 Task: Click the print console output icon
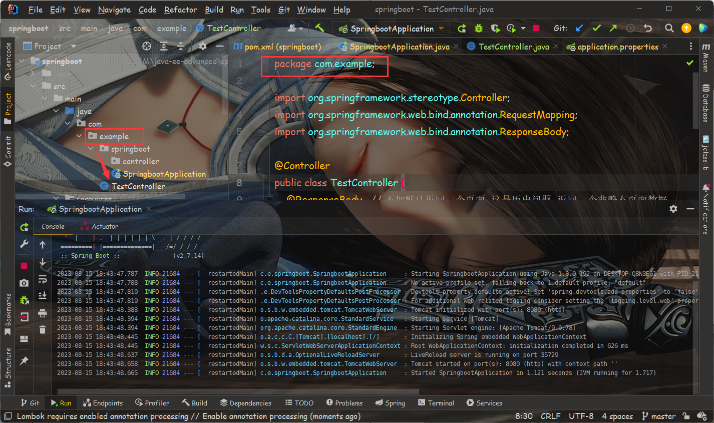[x=43, y=313]
